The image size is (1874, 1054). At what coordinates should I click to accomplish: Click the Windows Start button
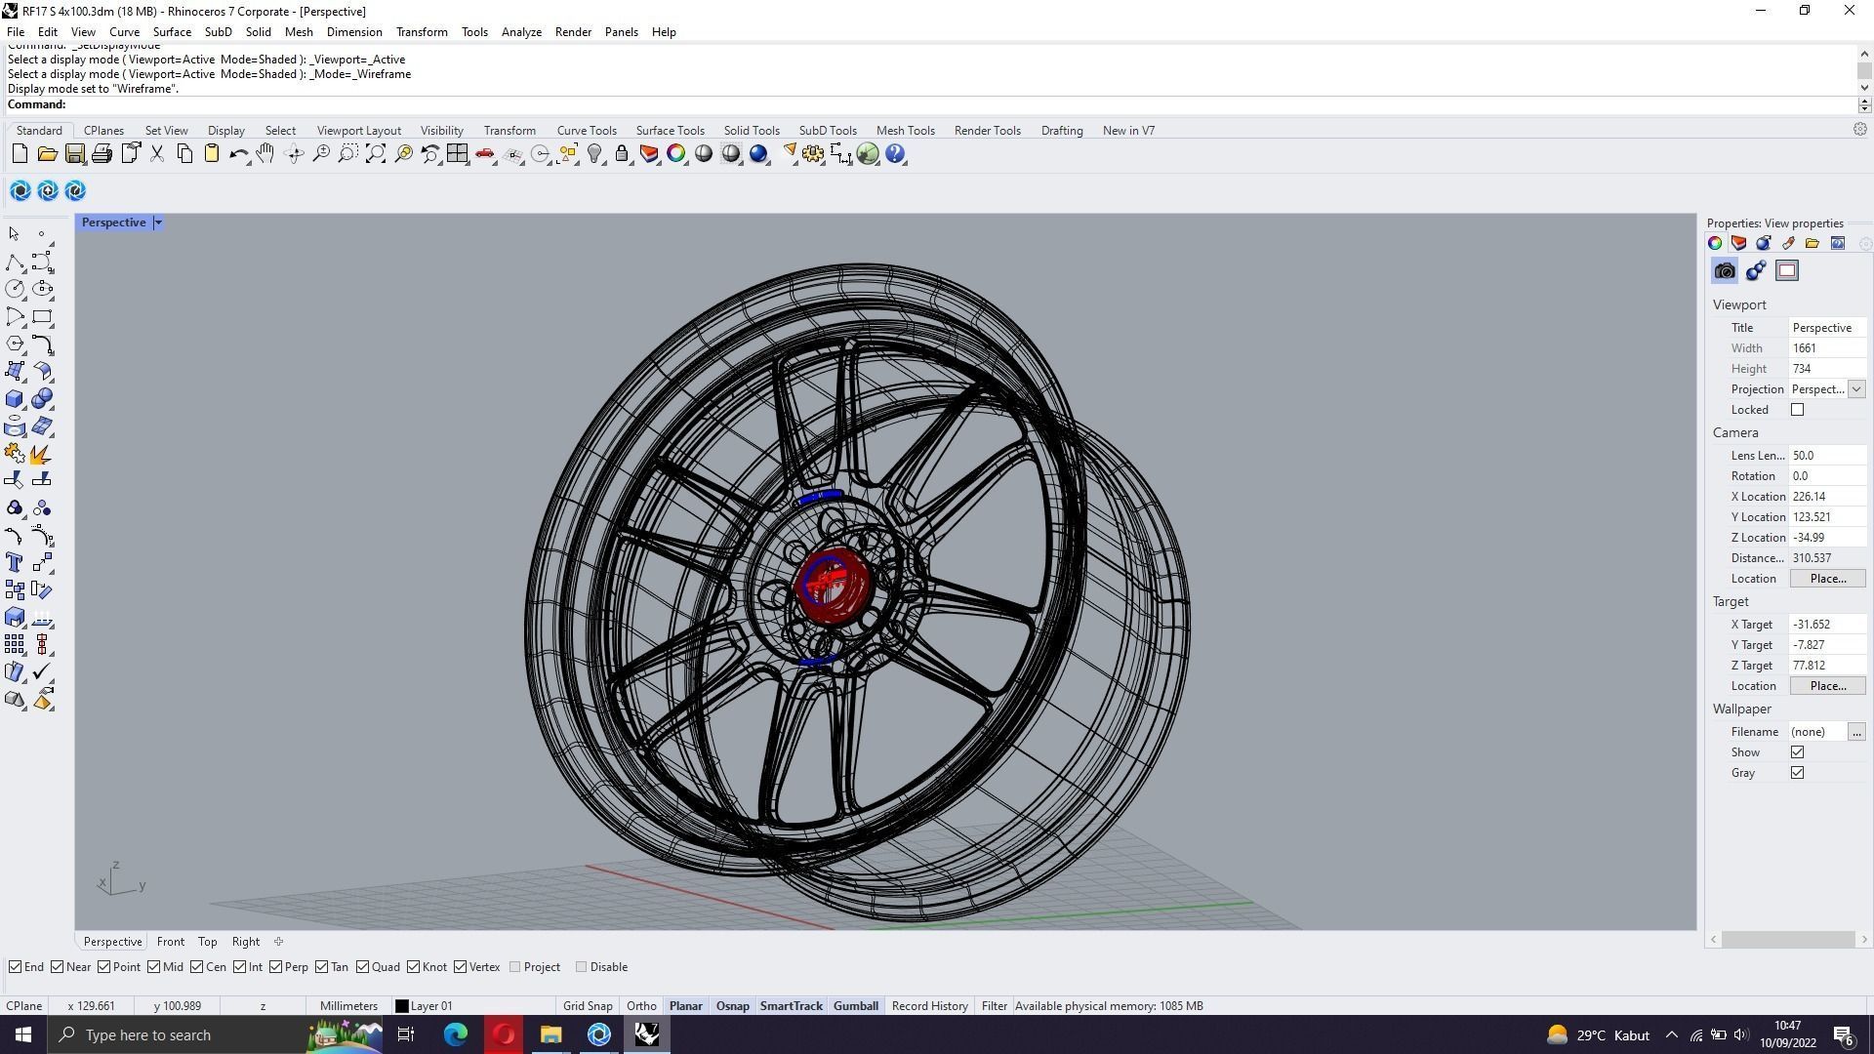[23, 1034]
